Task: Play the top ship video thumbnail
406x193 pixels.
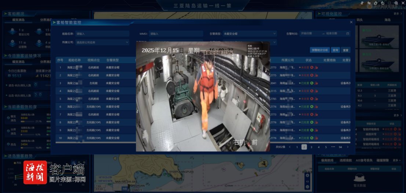Action: (379, 36)
